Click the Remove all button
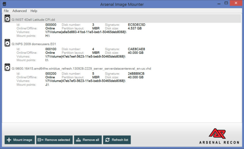Image resolution: width=244 pixels, height=149 pixels. [88, 140]
